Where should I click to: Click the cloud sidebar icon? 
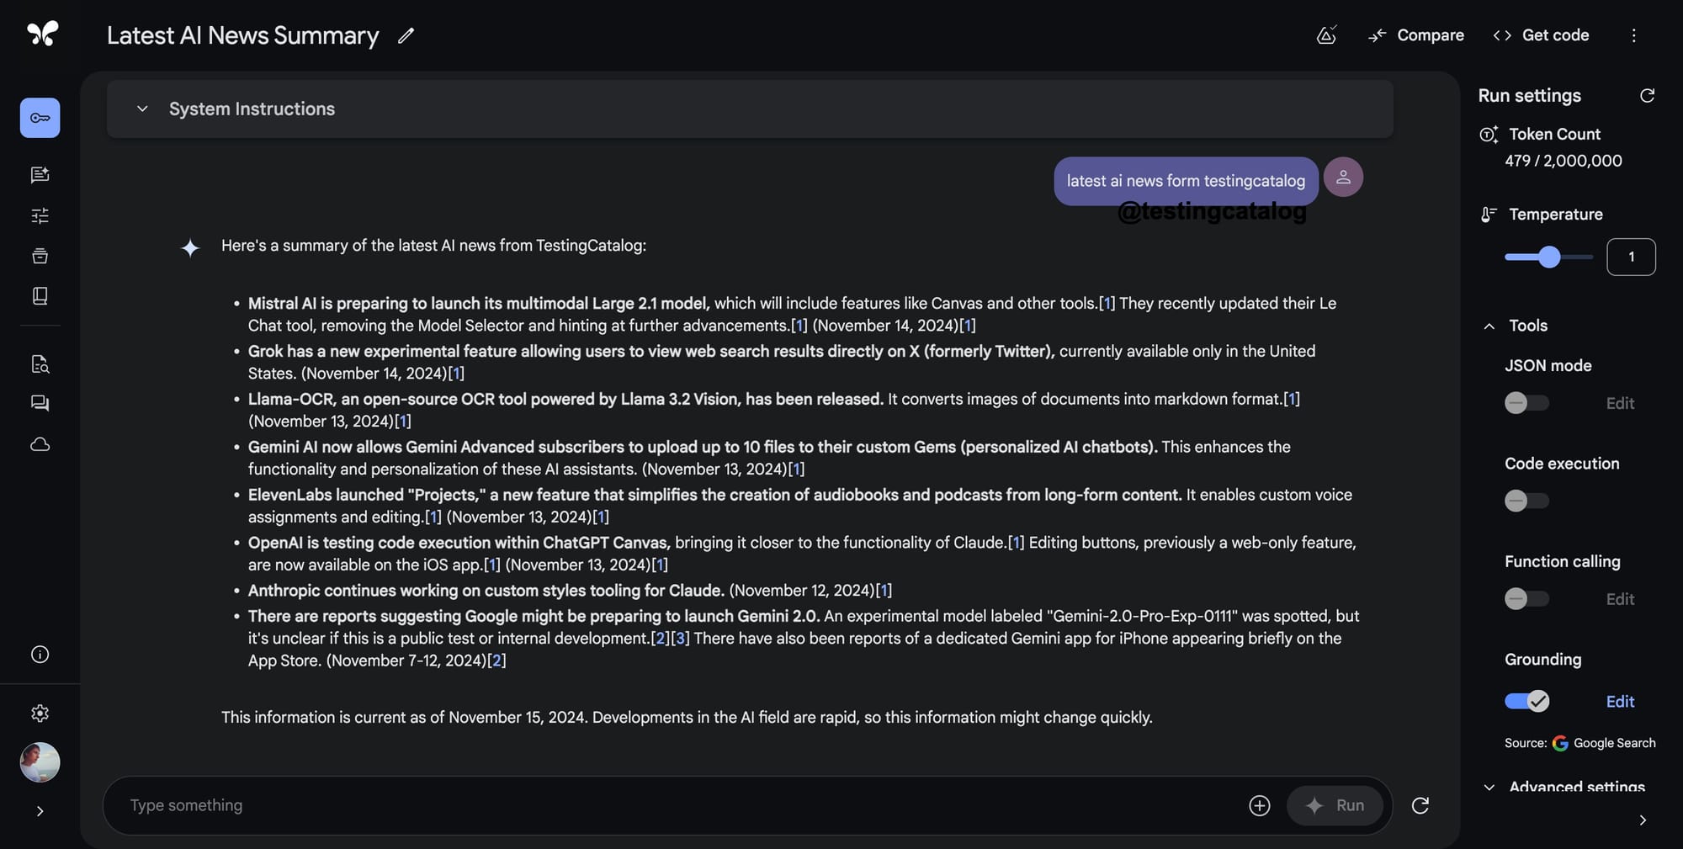(40, 444)
